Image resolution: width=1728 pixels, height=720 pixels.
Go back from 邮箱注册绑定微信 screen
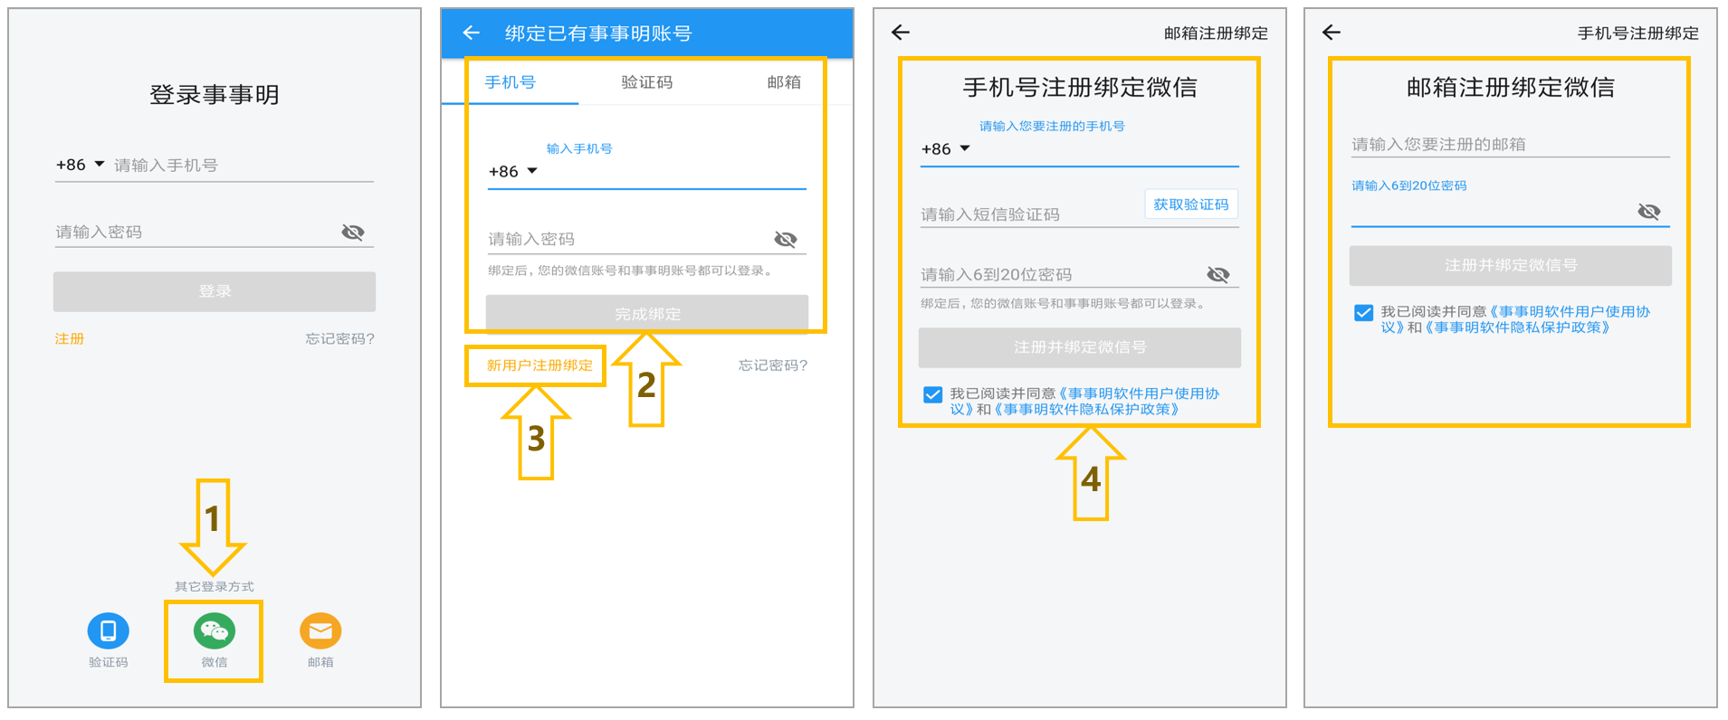(1331, 33)
